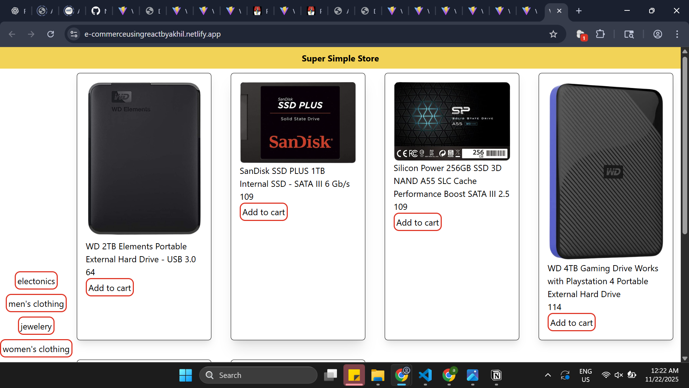Open File Explorer from taskbar

coord(378,375)
